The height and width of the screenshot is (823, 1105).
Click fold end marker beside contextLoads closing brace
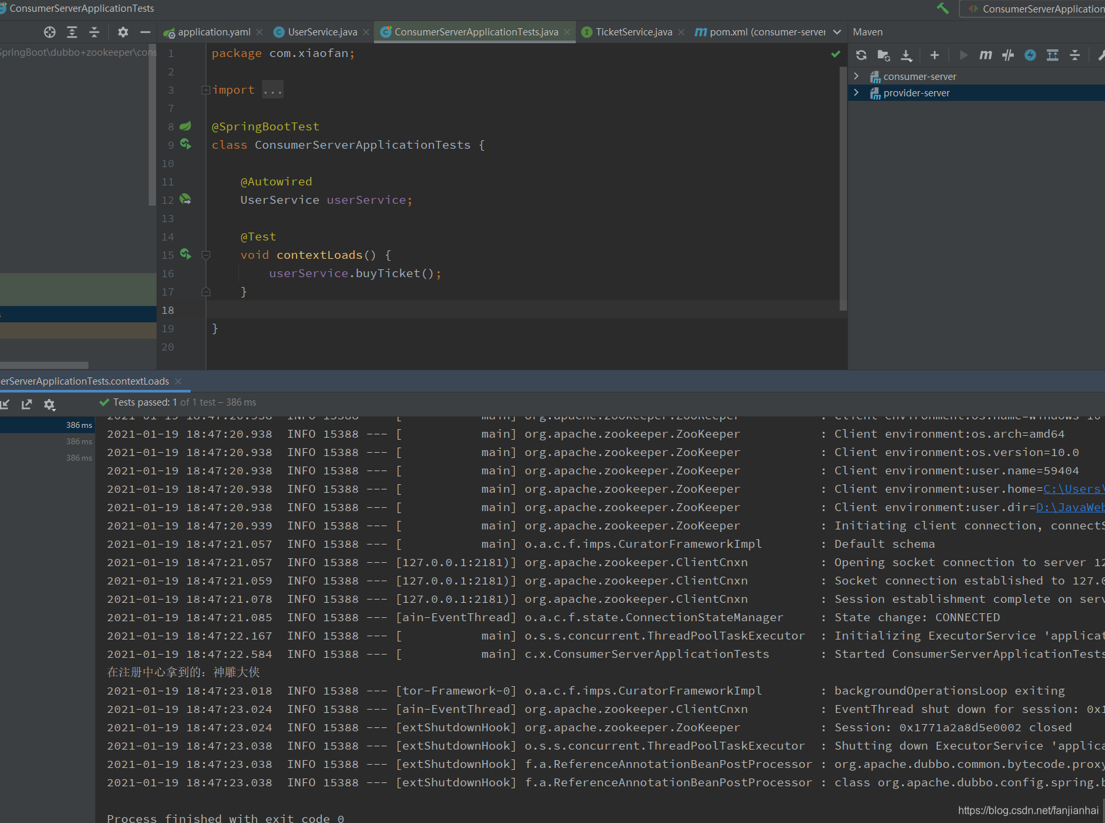(x=206, y=292)
